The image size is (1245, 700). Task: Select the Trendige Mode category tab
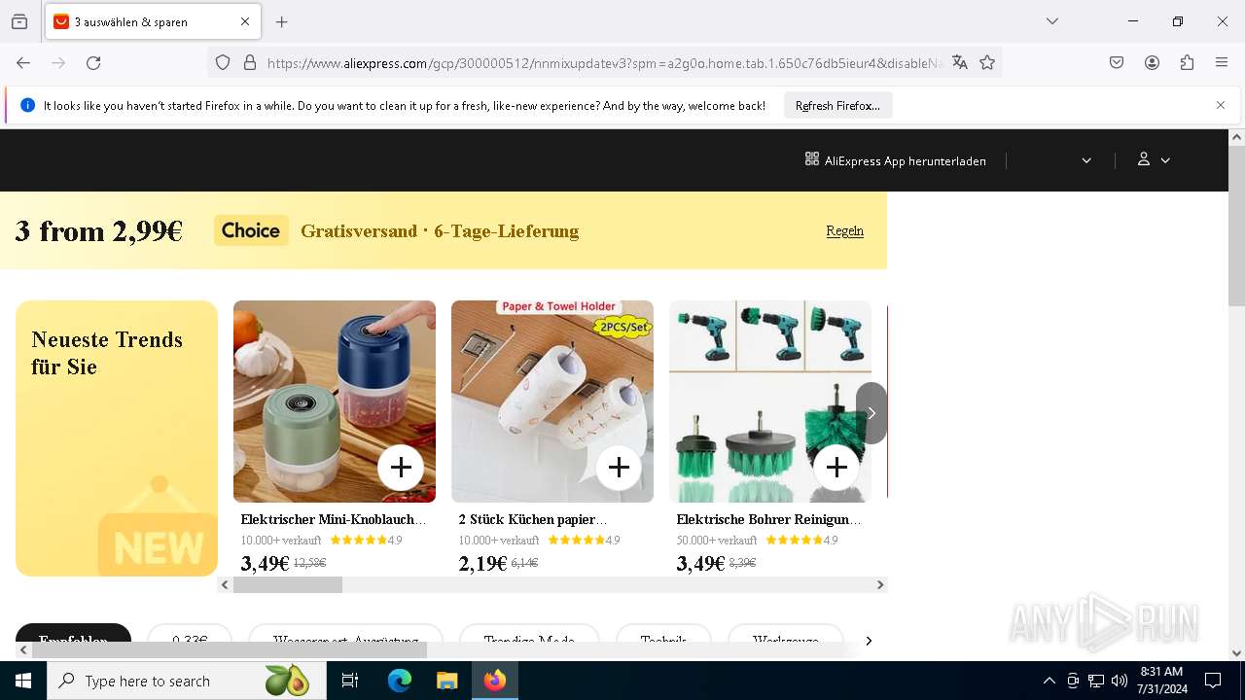(x=529, y=640)
